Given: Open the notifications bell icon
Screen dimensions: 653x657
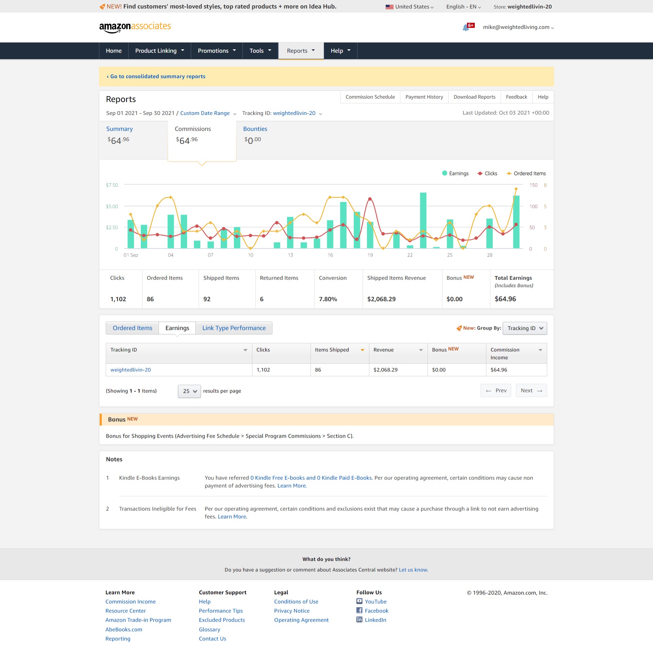Looking at the screenshot, I should 466,28.
